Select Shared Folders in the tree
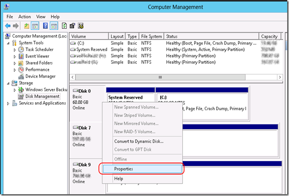The width and height of the screenshot is (289, 196). tap(39, 63)
